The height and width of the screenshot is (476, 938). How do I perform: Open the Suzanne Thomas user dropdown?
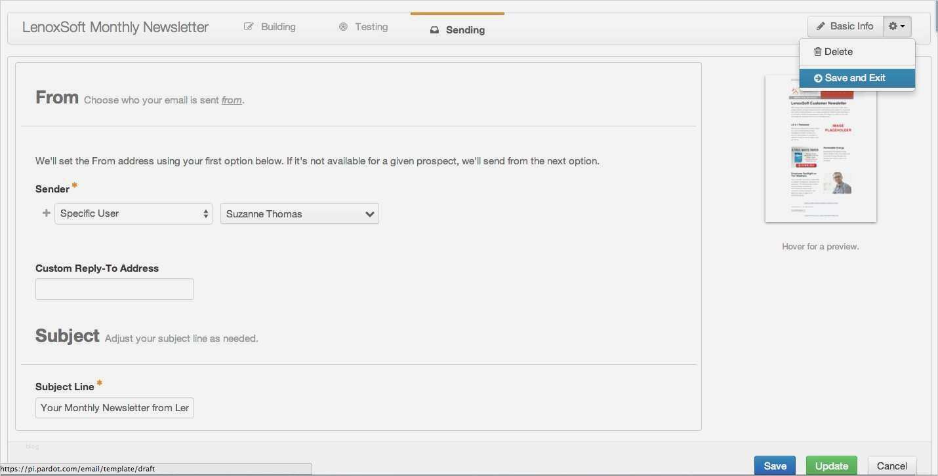[300, 214]
